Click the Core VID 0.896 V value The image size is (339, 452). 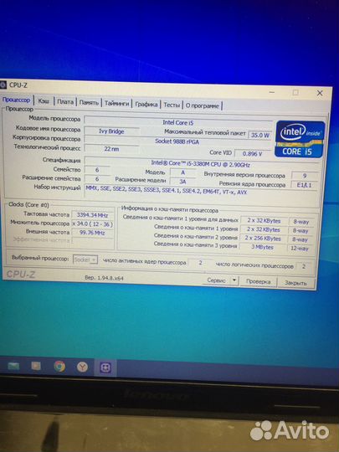tap(252, 154)
